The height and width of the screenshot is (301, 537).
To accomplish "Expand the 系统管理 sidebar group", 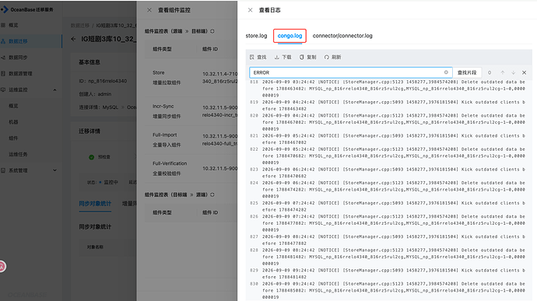I will tap(54, 170).
